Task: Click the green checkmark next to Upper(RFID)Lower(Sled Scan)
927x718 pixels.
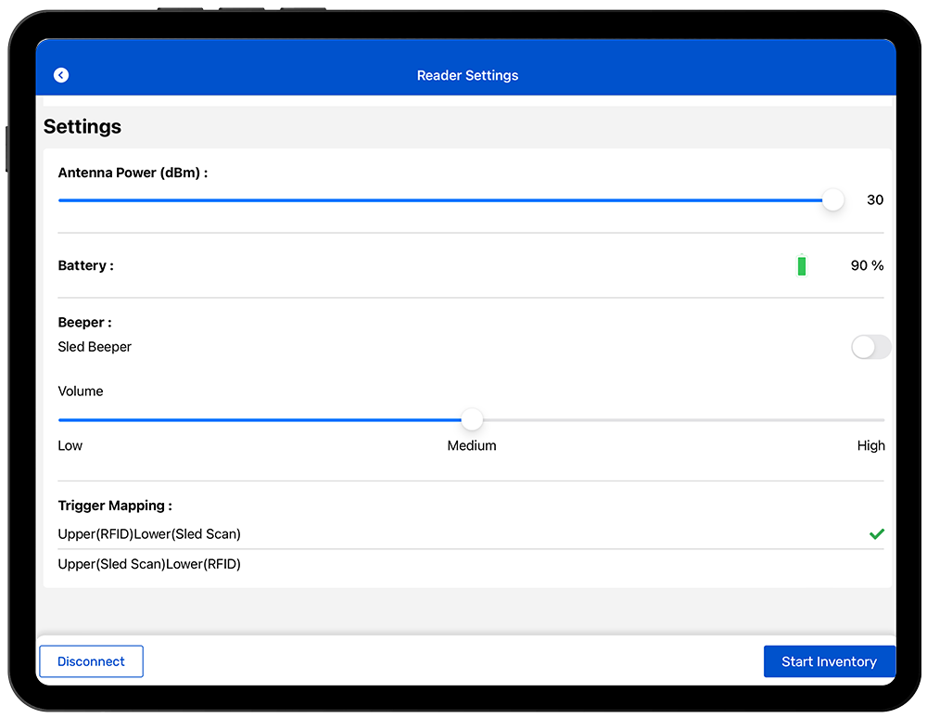Action: tap(876, 533)
